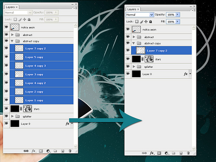Screen dimensions: 216x162
Task: Click mask link chain on stars layer, right panel
Action: click(x=143, y=59)
